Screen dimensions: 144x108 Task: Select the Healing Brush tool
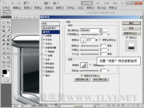(x=4, y=36)
